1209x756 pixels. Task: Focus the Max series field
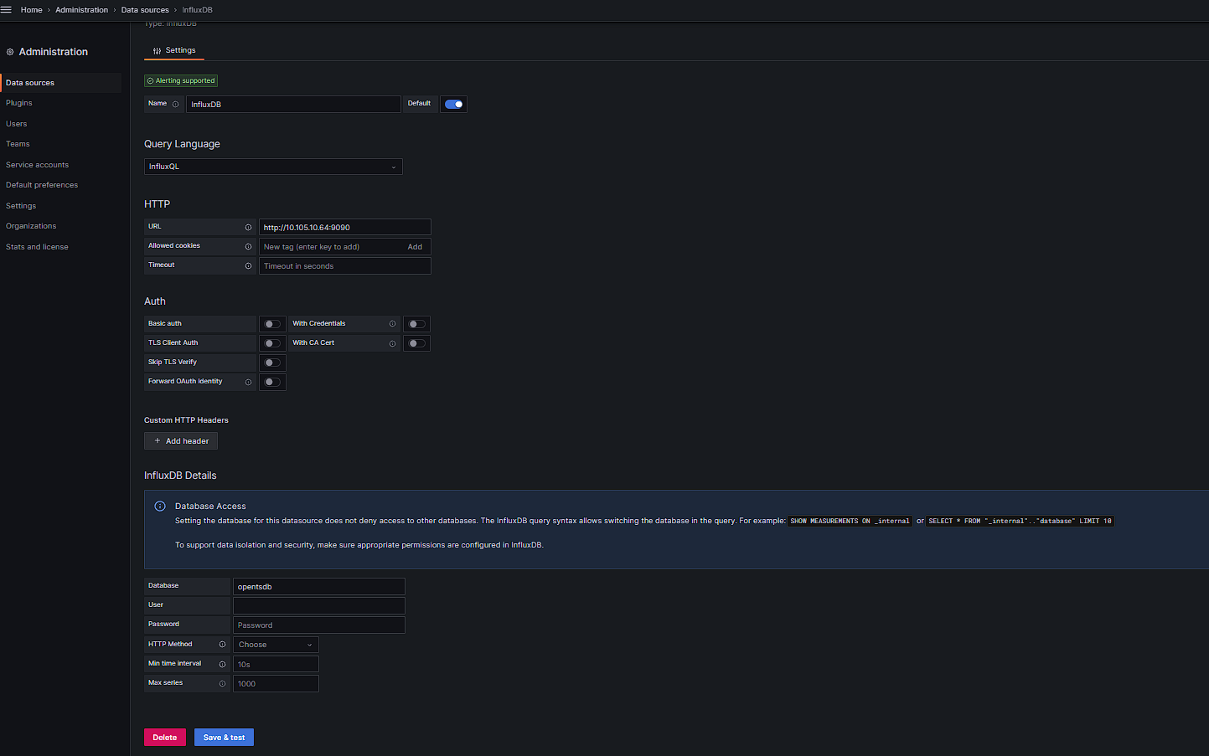pos(276,684)
